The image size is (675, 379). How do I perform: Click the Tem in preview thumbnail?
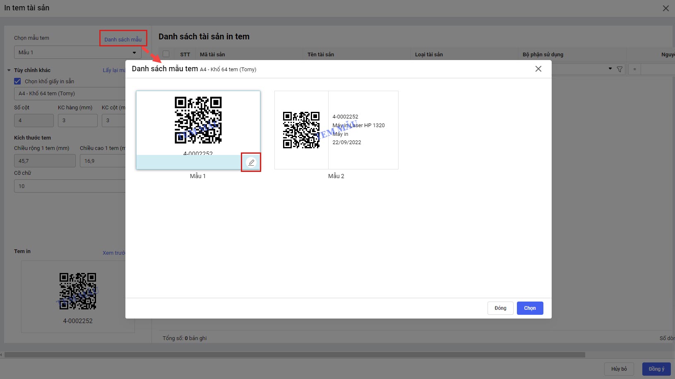point(78,297)
